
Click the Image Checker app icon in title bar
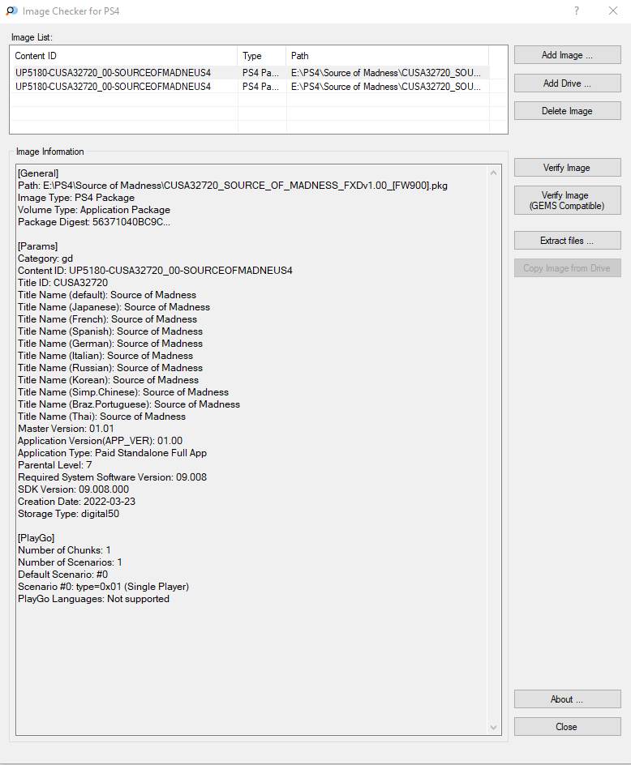pyautogui.click(x=11, y=11)
